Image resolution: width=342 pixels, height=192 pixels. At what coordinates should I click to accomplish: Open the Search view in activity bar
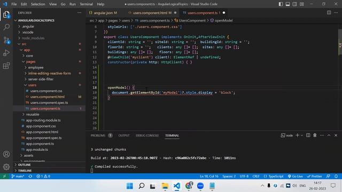(x=6, y=27)
